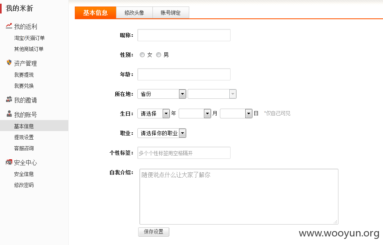Go to 修改密码 in sidebar

[x=24, y=185]
